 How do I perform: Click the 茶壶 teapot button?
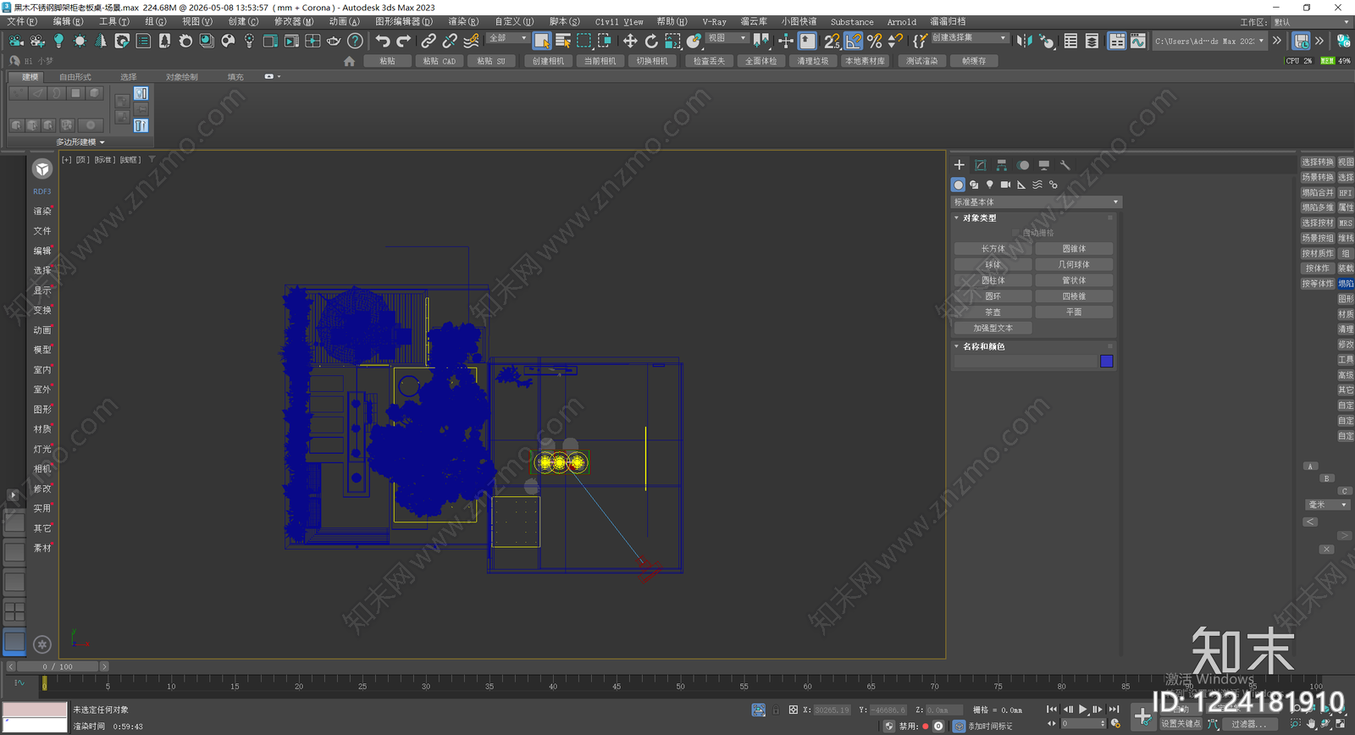click(x=993, y=312)
